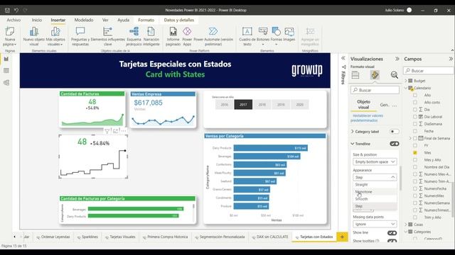Toggle the Show line switch
This screenshot has height=255, width=455.
[392, 233]
